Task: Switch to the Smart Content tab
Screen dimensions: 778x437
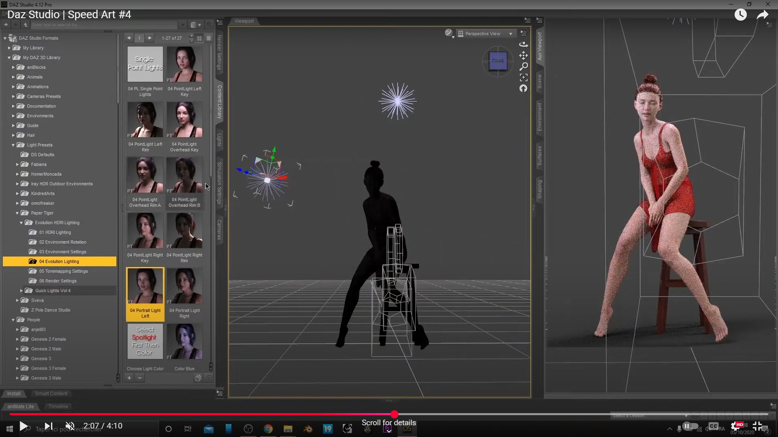Action: click(x=51, y=394)
